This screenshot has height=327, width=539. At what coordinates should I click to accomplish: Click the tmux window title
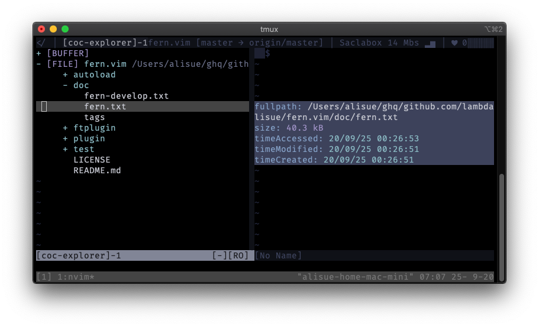269,30
